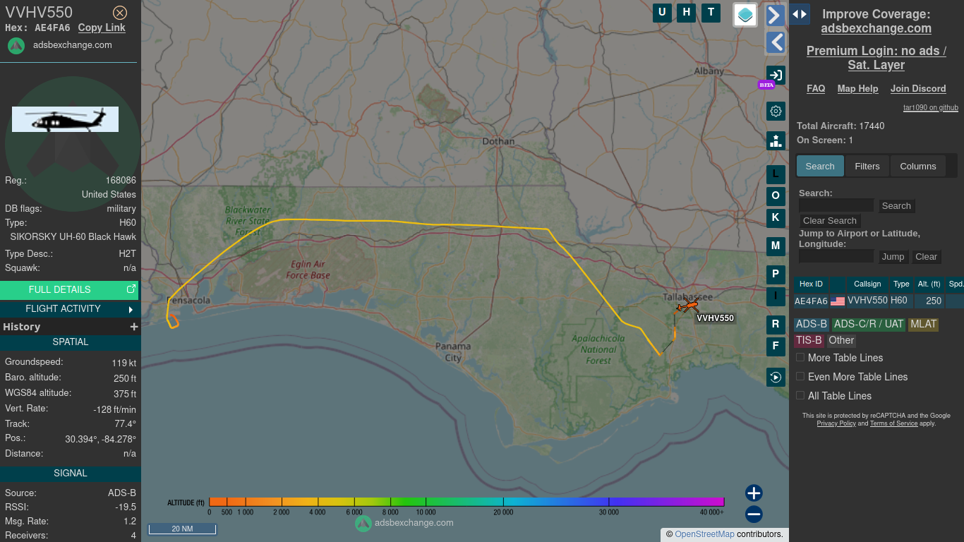Click the US flag in aircraft table
The width and height of the screenshot is (964, 542).
[x=838, y=301]
